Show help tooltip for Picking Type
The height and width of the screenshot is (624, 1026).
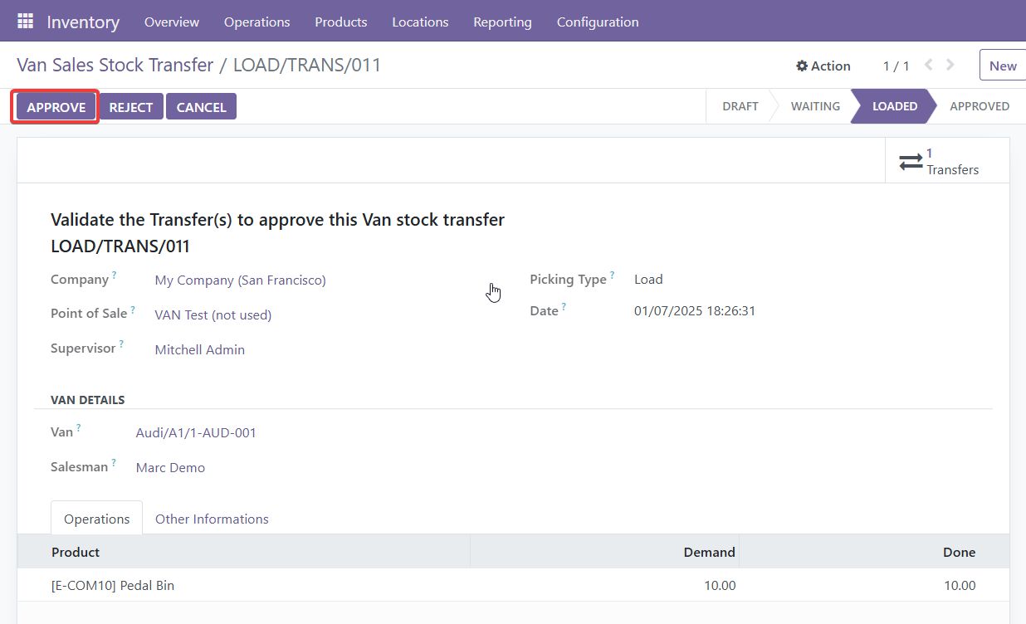coord(613,275)
